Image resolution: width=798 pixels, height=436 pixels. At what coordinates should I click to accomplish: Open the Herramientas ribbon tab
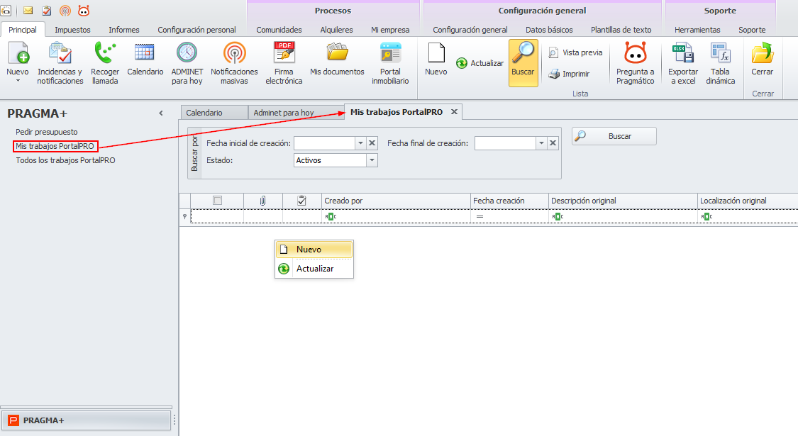[697, 30]
